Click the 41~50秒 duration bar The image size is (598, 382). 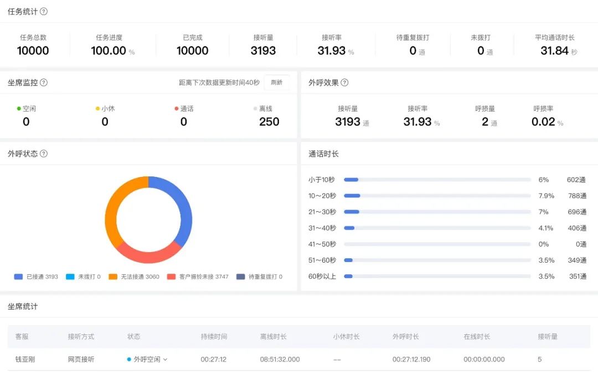(437, 244)
